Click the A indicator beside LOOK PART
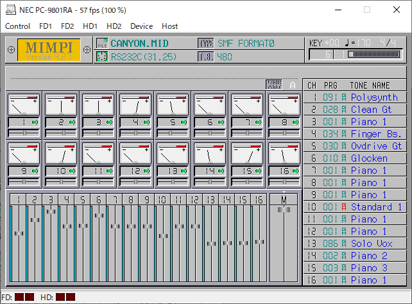 pos(293,85)
